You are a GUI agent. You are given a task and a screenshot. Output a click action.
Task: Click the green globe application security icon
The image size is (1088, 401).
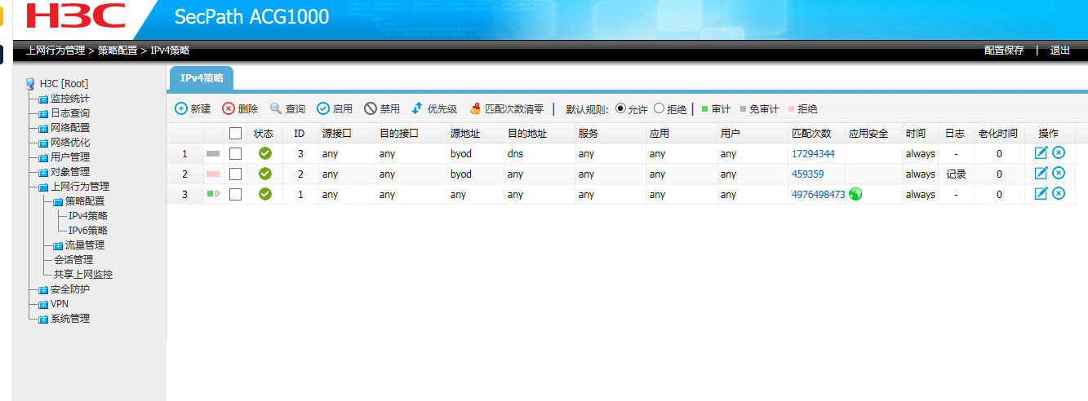pyautogui.click(x=855, y=194)
